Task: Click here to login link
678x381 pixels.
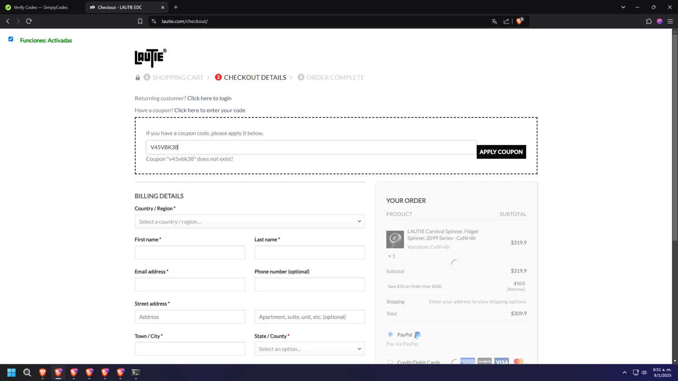Action: [209, 98]
